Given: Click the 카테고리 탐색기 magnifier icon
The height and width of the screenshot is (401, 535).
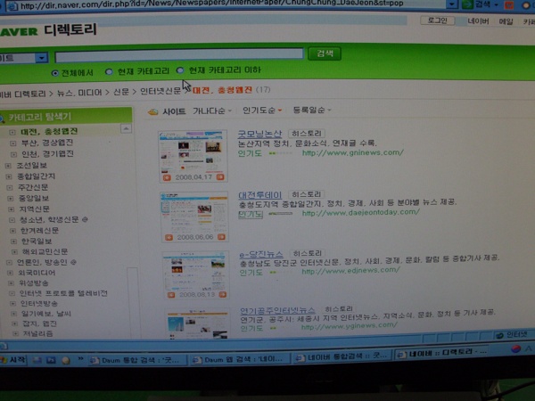Looking at the screenshot, I should 2,118.
